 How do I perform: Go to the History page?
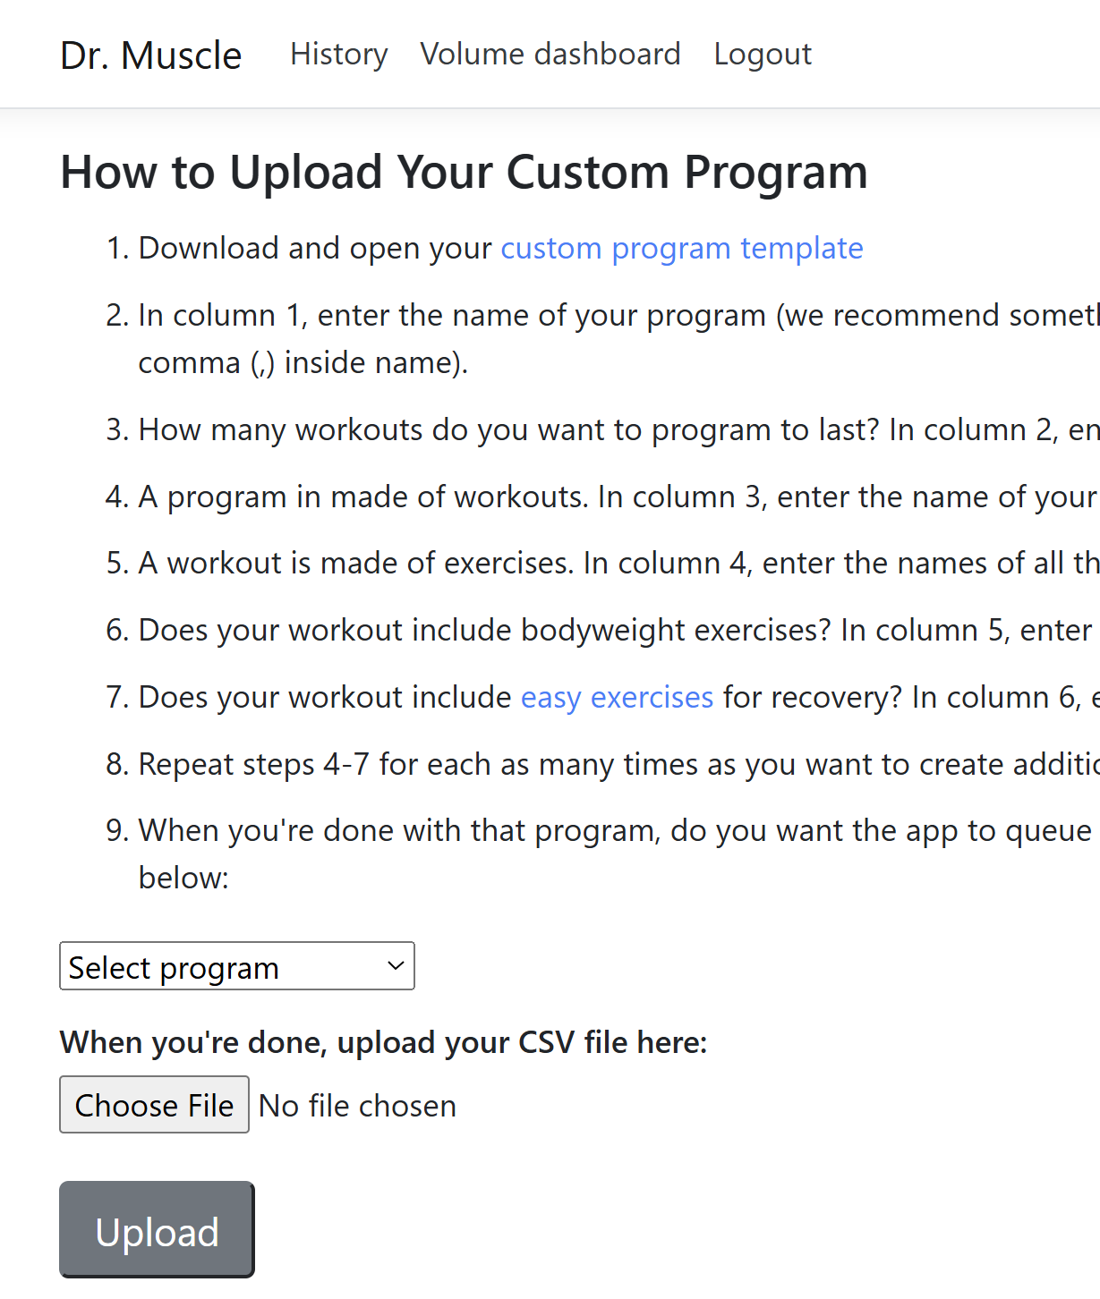click(338, 54)
